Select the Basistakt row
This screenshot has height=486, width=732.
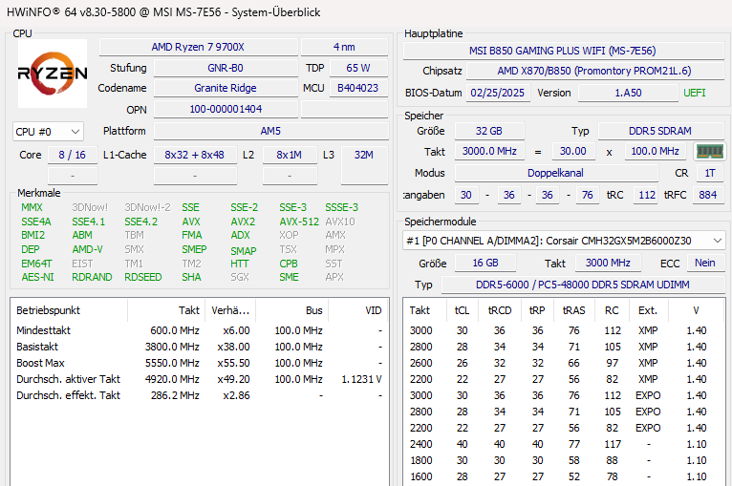click(x=200, y=347)
